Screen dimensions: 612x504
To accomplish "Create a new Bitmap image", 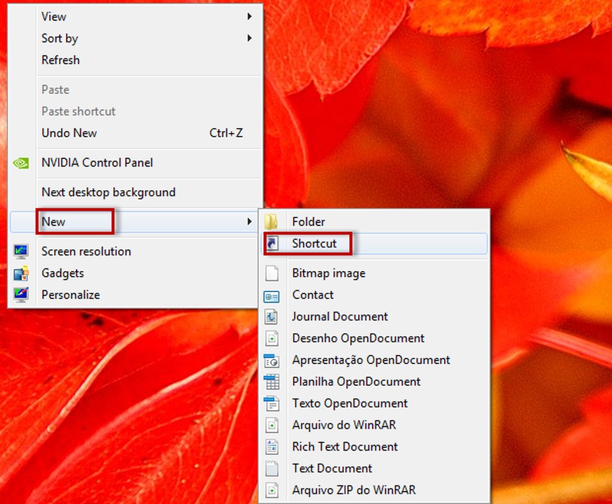I will (374, 273).
